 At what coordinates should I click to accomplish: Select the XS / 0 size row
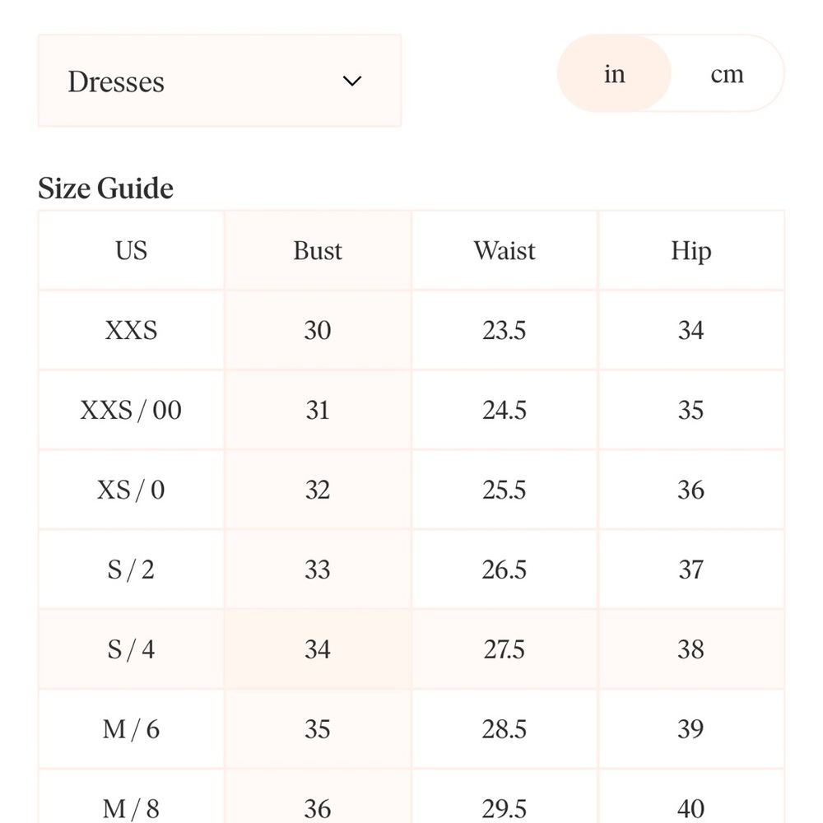(x=411, y=490)
